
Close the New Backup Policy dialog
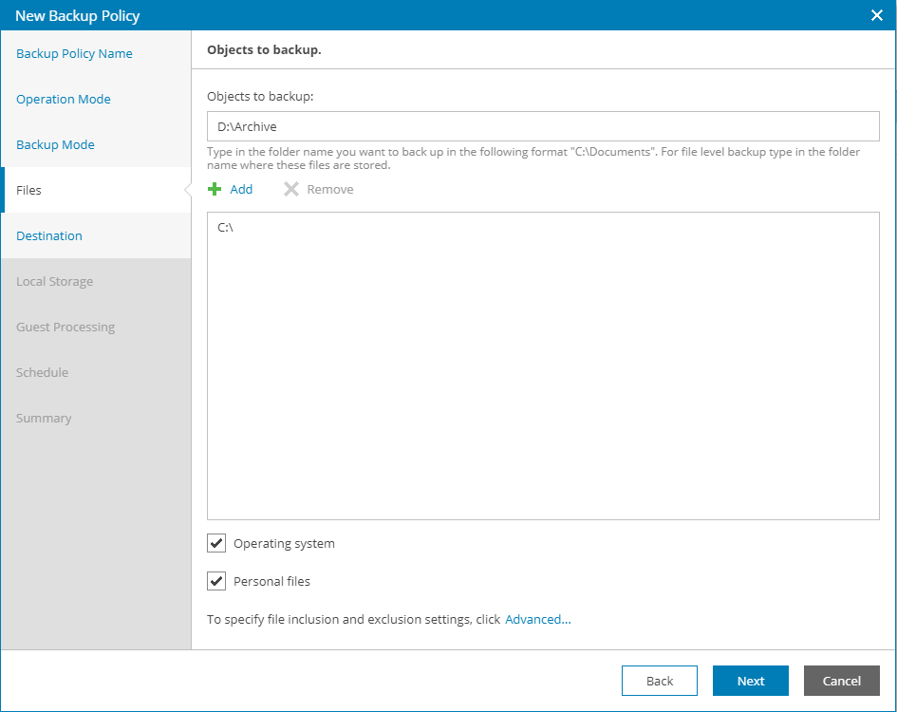(876, 15)
